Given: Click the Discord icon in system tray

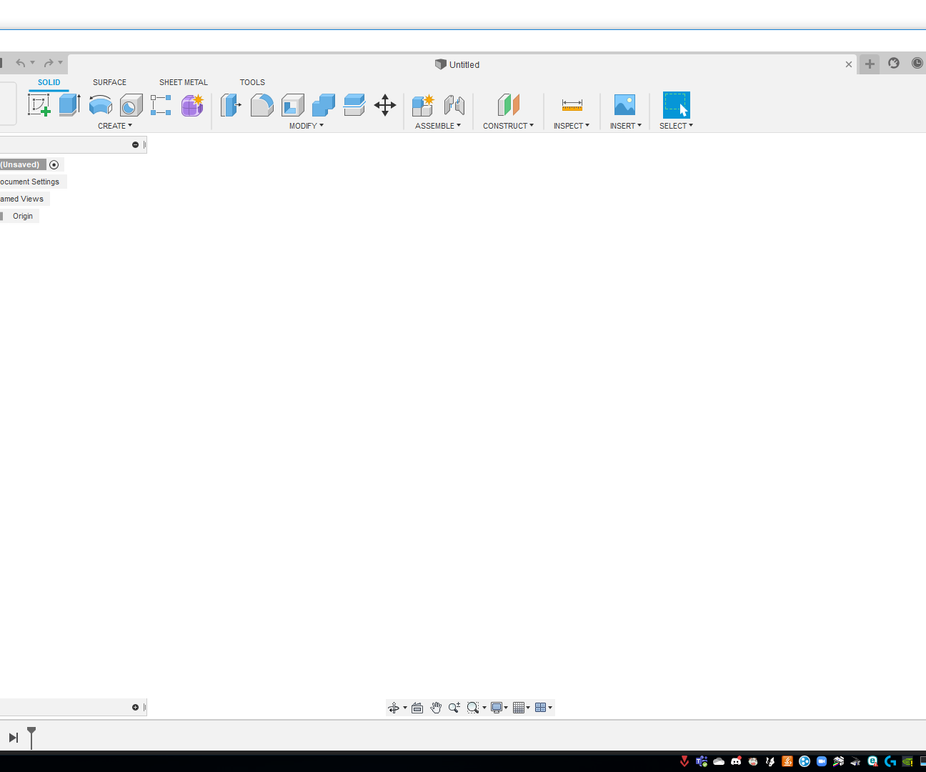Looking at the screenshot, I should point(736,761).
